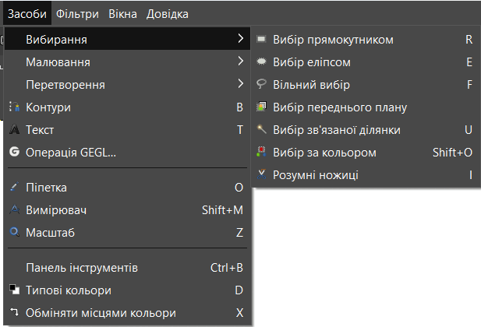The width and height of the screenshot is (481, 327).
Task: Pick Вибір зв'язаної ділянки item
Action: [x=366, y=130]
